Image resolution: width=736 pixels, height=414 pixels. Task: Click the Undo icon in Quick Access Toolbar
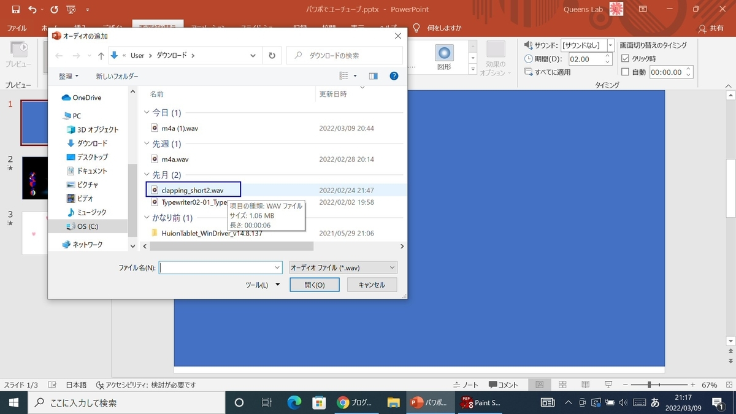point(33,9)
